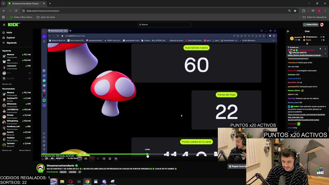This screenshot has height=185, width=329.
Task: Open LACOBRAAA recommended channel
Action: pos(16,110)
